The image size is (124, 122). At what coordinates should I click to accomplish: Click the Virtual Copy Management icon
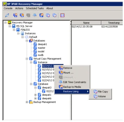tap(31, 59)
